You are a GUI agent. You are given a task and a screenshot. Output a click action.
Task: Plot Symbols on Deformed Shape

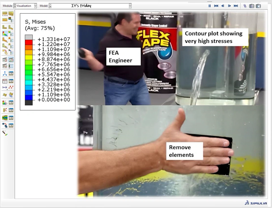click(5, 40)
